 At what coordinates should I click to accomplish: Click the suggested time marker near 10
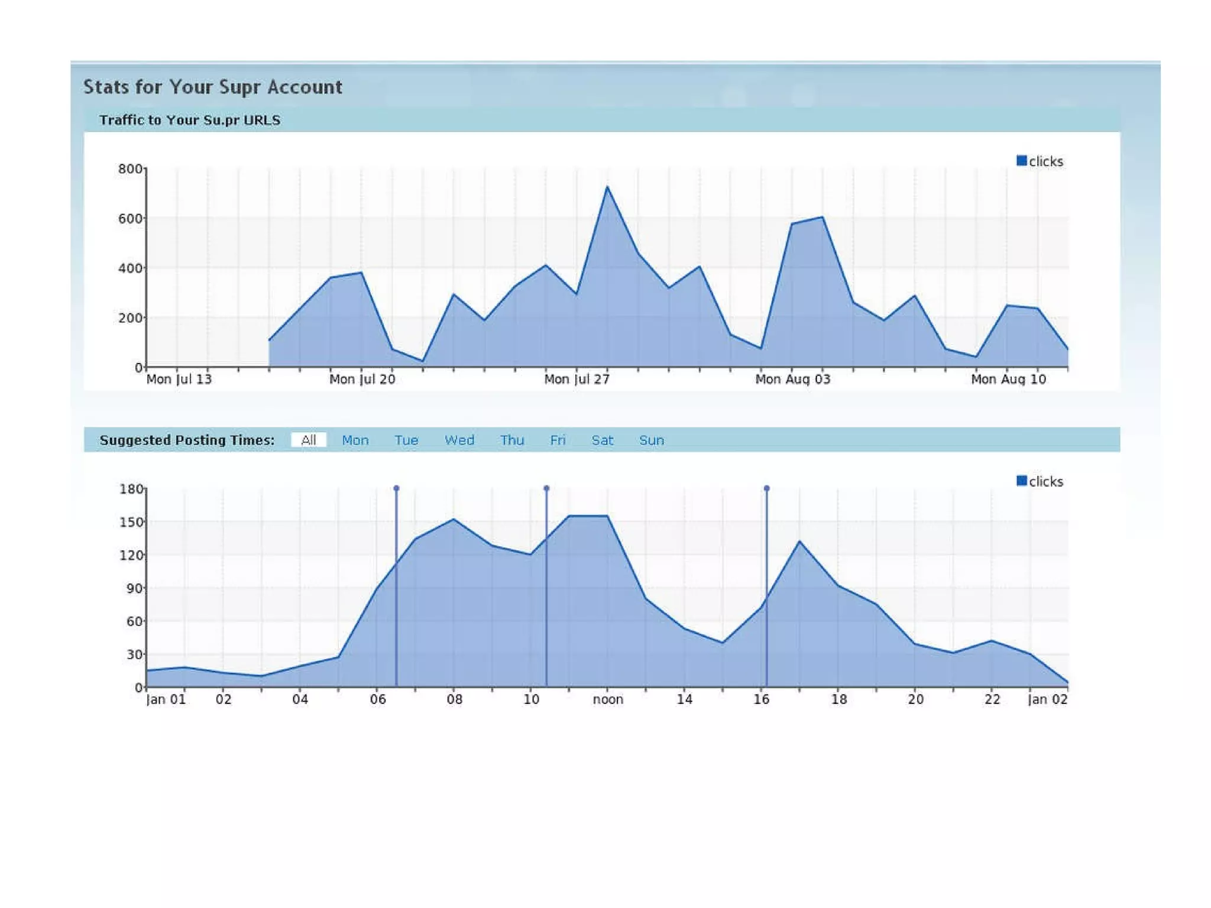(546, 488)
